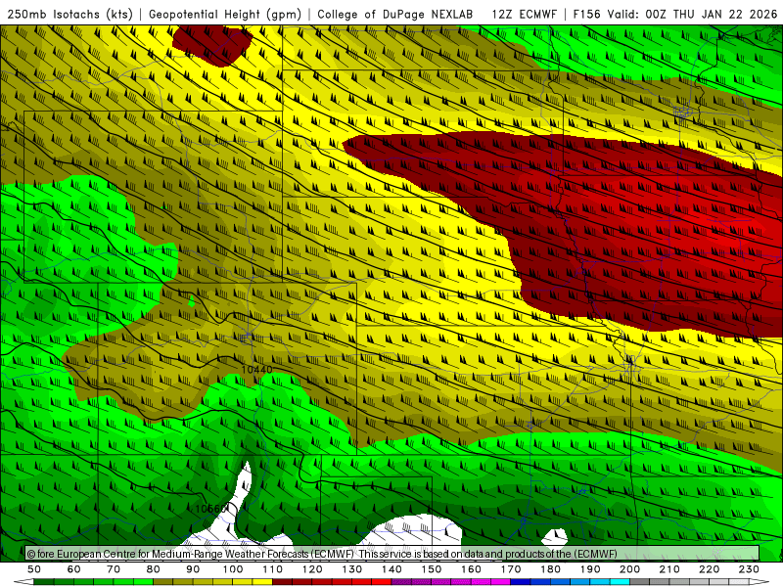This screenshot has height=587, width=783.
Task: Click the 10440 height contour label
Action: (256, 370)
